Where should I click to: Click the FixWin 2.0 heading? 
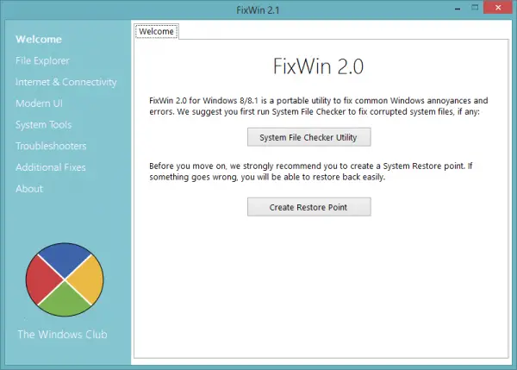318,66
